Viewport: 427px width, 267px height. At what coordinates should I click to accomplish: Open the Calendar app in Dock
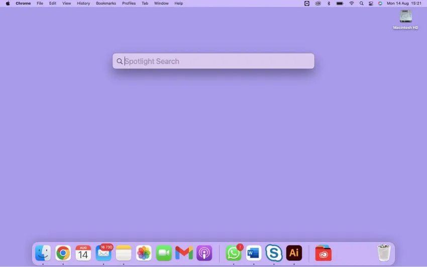click(83, 253)
